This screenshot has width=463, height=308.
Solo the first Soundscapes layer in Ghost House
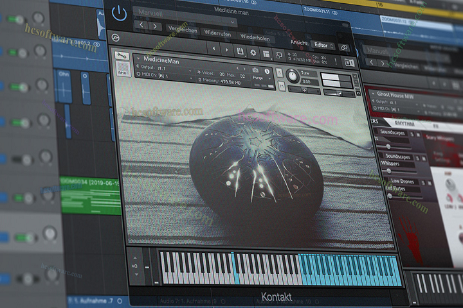pyautogui.click(x=412, y=134)
